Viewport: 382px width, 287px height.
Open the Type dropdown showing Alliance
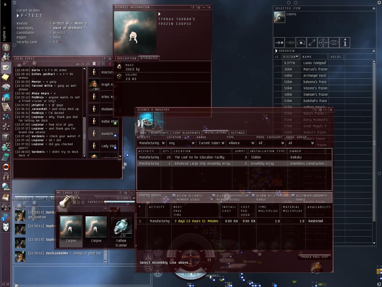click(241, 143)
